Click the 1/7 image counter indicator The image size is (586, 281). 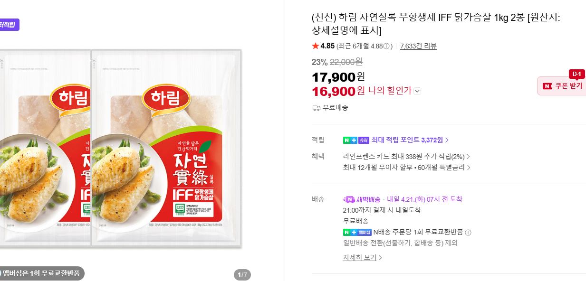pyautogui.click(x=242, y=274)
